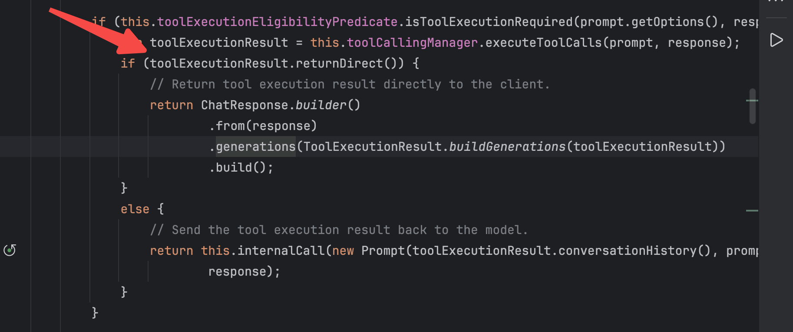Click the executeToolCalls method name
This screenshot has width=793, height=332.
(543, 43)
